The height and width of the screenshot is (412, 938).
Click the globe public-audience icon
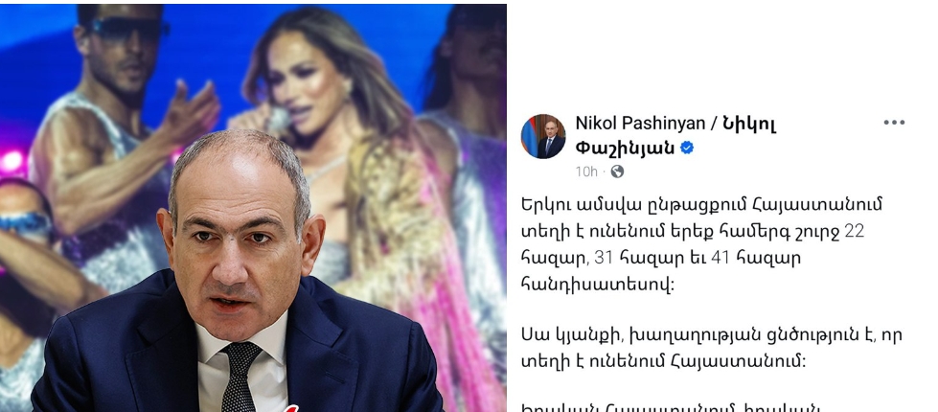point(617,172)
